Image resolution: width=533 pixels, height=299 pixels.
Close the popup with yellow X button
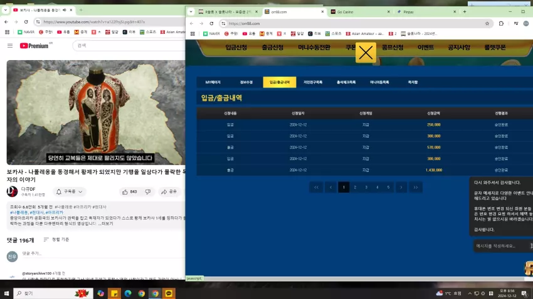pos(366,53)
